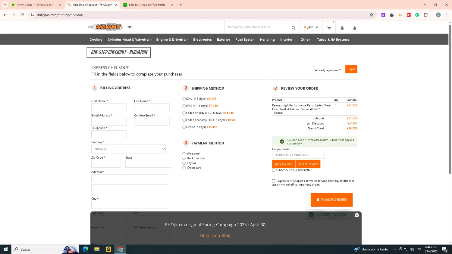
Task: Click the notifications bell icon
Action: point(342,28)
